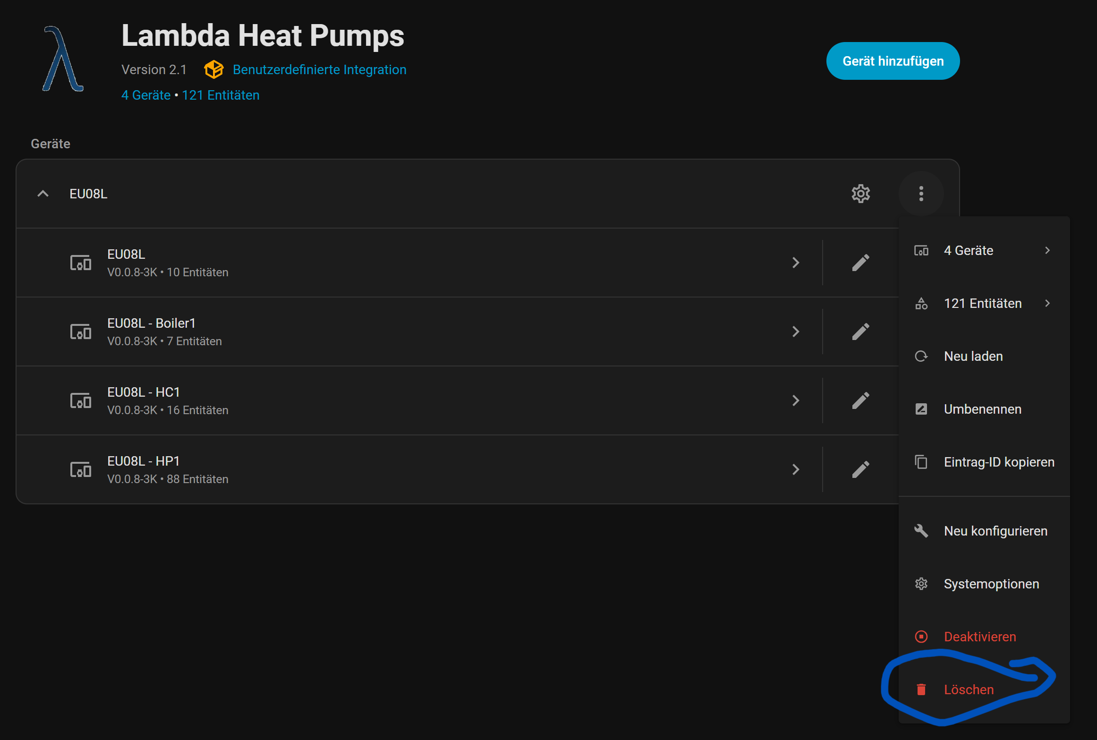The width and height of the screenshot is (1097, 740).
Task: Choose Umbenennen in the context menu
Action: (x=982, y=409)
